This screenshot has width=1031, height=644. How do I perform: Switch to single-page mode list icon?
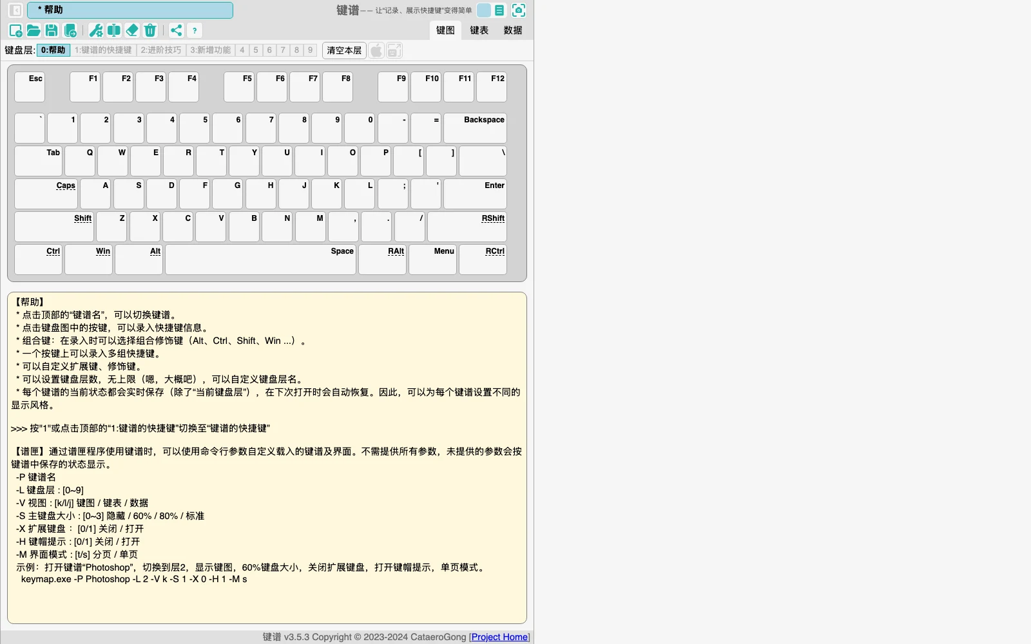(x=499, y=10)
